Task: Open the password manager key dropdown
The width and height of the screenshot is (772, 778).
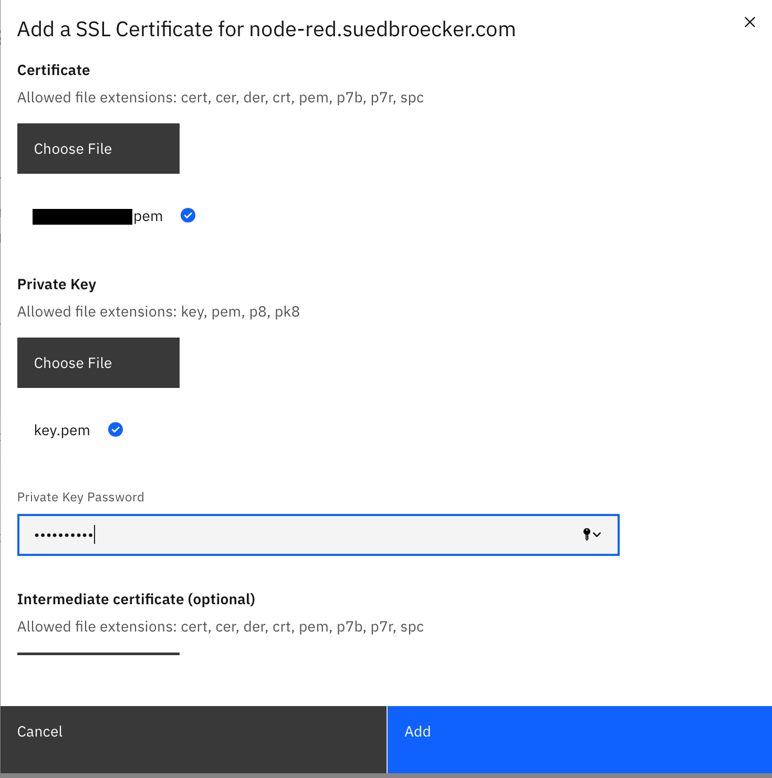Action: [592, 534]
